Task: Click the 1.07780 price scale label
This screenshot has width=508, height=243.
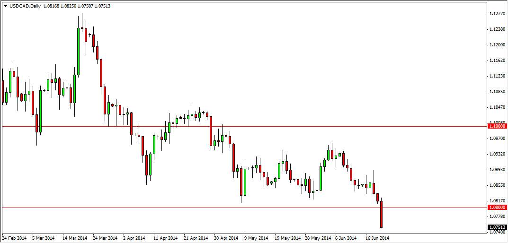Action: click(x=498, y=216)
